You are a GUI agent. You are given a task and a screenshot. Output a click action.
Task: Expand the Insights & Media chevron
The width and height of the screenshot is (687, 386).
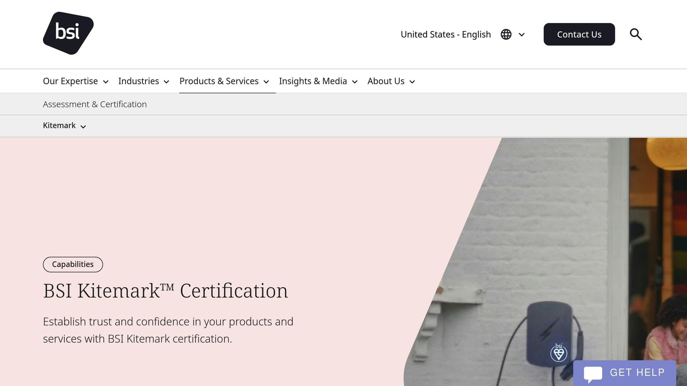355,82
